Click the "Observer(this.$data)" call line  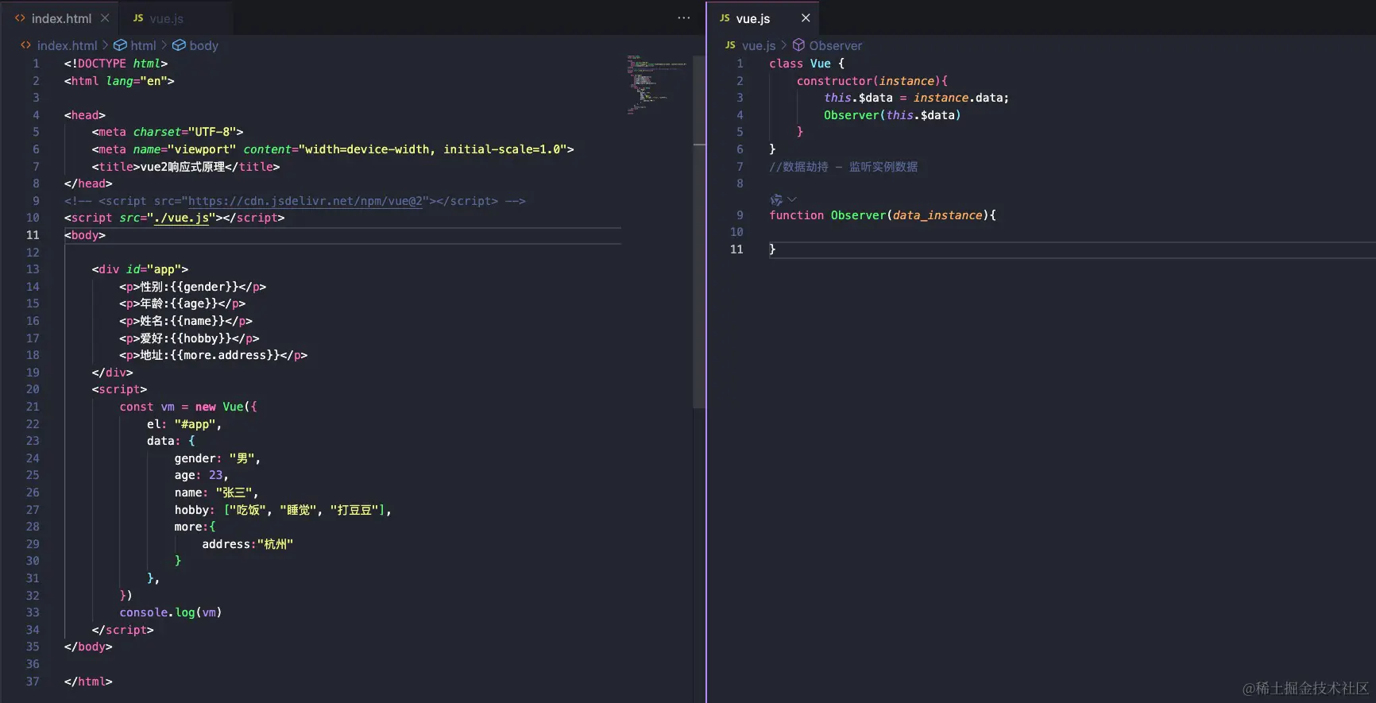[x=892, y=115]
